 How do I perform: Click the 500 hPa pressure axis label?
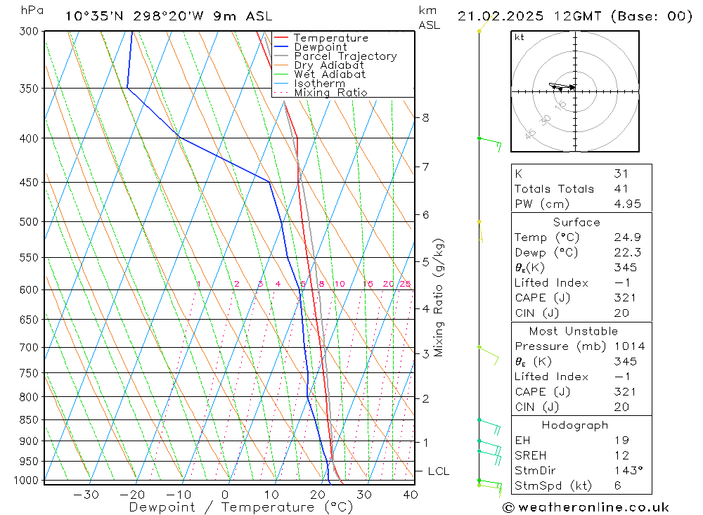click(x=29, y=222)
